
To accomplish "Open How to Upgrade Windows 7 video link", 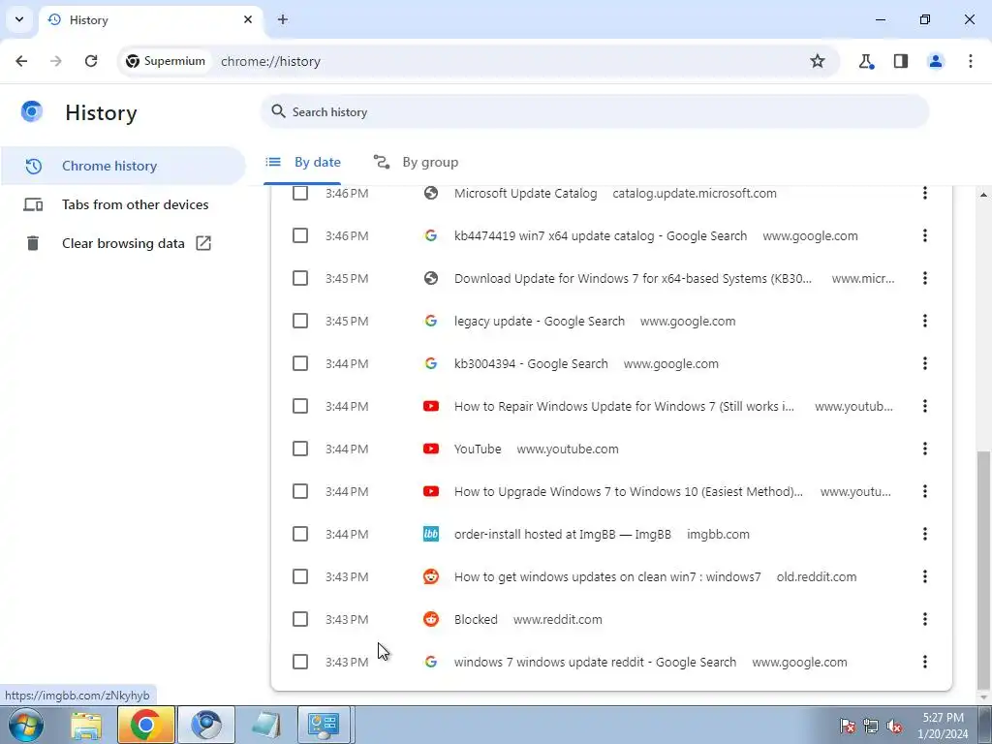I will coord(628,491).
